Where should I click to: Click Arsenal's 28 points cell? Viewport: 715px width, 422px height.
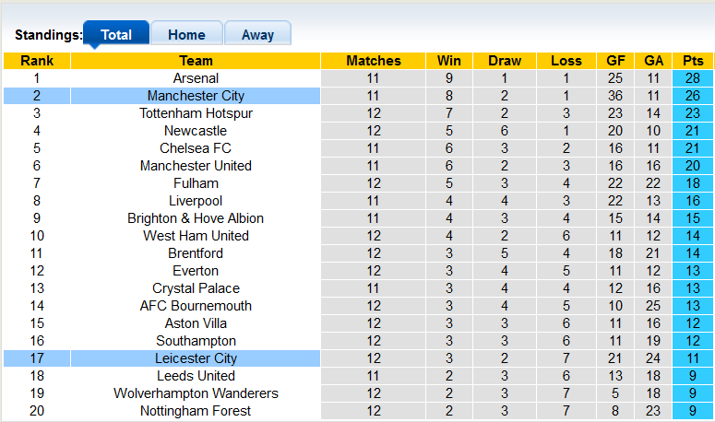click(x=693, y=78)
